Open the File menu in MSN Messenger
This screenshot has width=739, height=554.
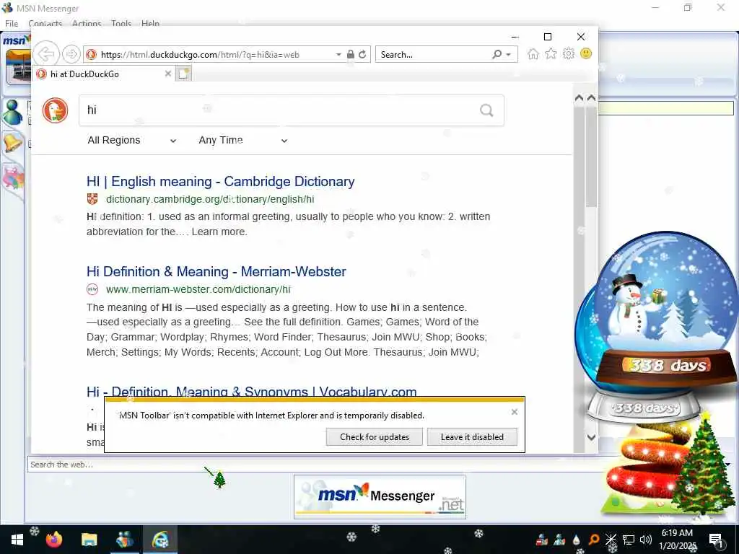[x=12, y=24]
